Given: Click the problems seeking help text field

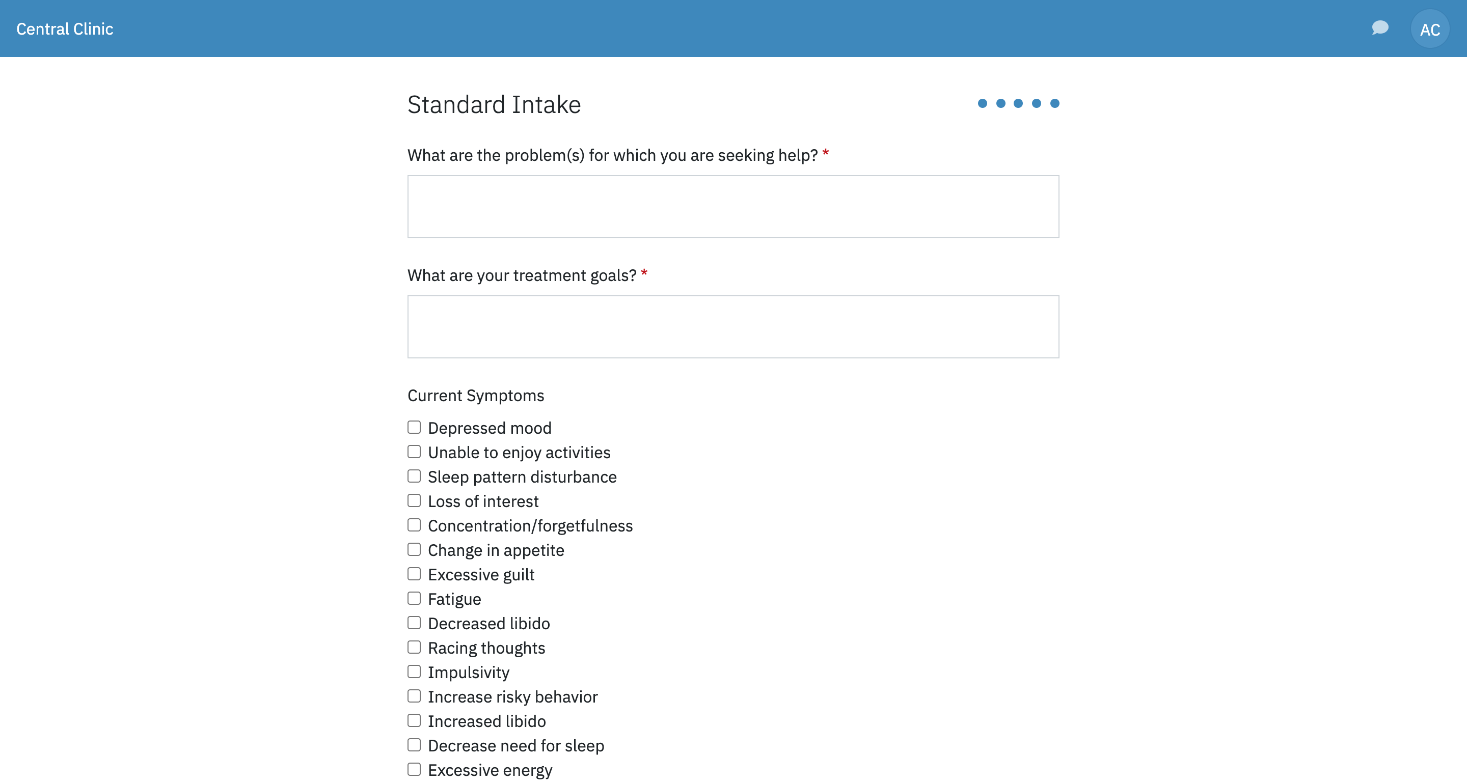Looking at the screenshot, I should pos(733,207).
